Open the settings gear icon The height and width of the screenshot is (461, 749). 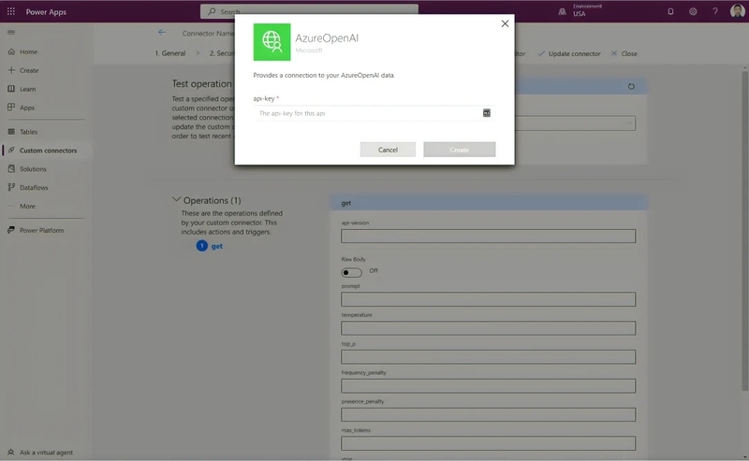(693, 11)
